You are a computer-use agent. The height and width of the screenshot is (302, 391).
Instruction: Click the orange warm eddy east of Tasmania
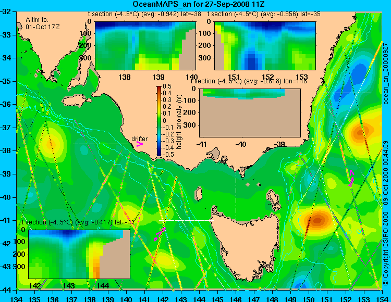(317, 220)
